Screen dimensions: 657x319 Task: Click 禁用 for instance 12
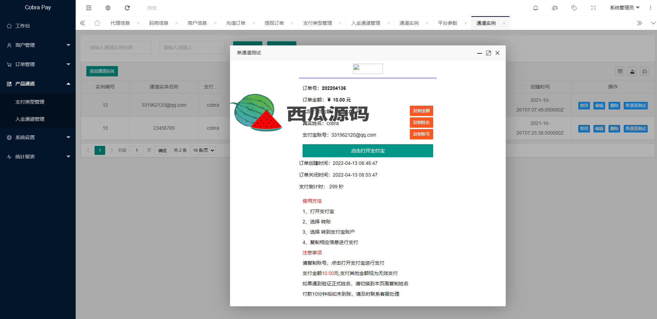584,106
